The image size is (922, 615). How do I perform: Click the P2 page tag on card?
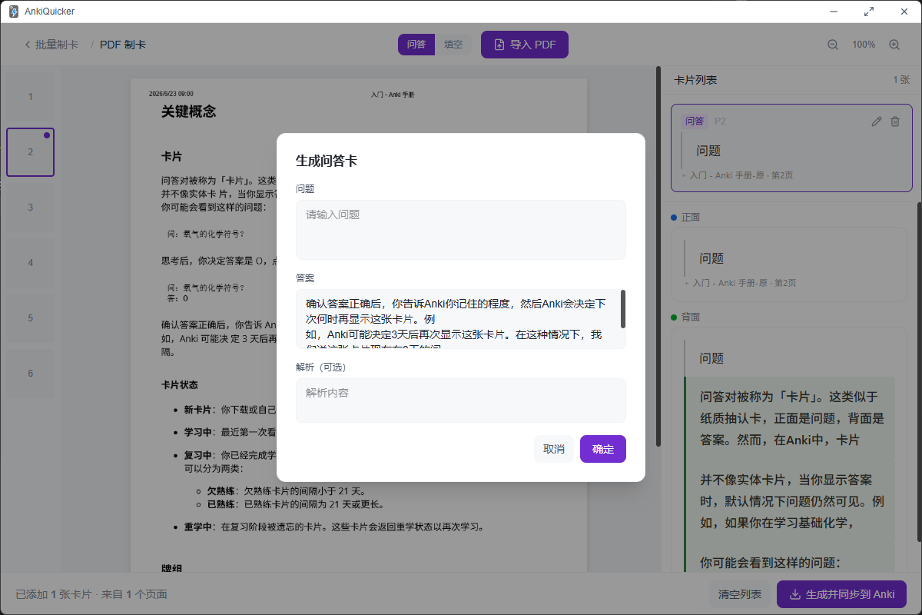pos(720,121)
